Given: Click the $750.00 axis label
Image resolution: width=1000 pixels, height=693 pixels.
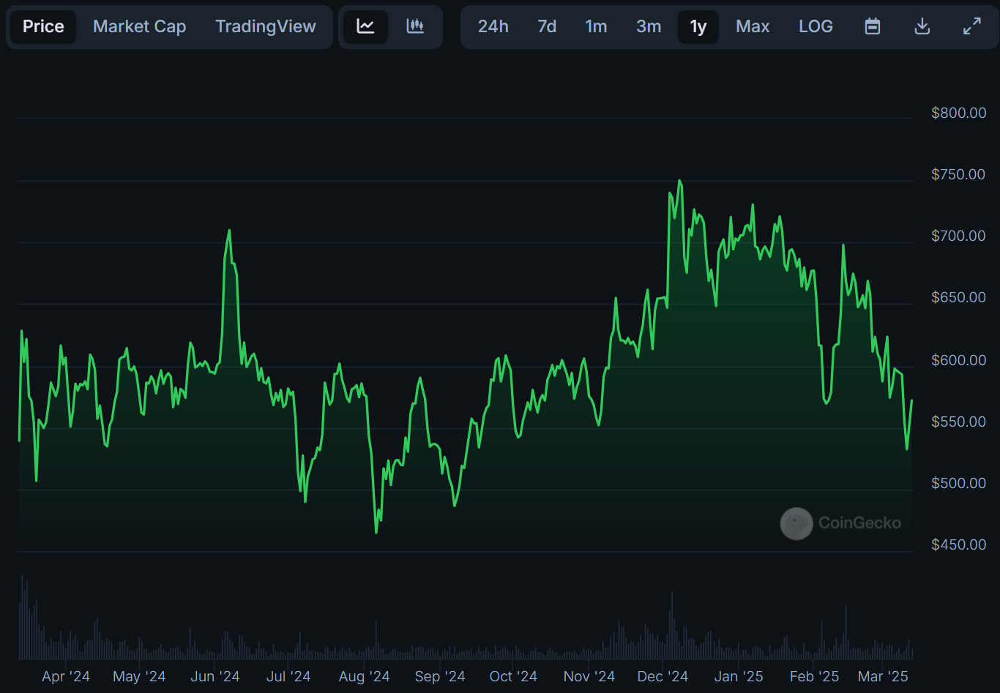Looking at the screenshot, I should (x=958, y=174).
